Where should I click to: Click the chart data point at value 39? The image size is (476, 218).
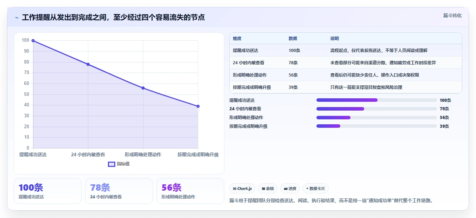tap(198, 106)
